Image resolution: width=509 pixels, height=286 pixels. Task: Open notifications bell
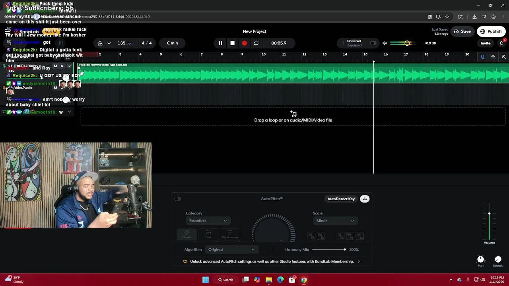[502, 43]
